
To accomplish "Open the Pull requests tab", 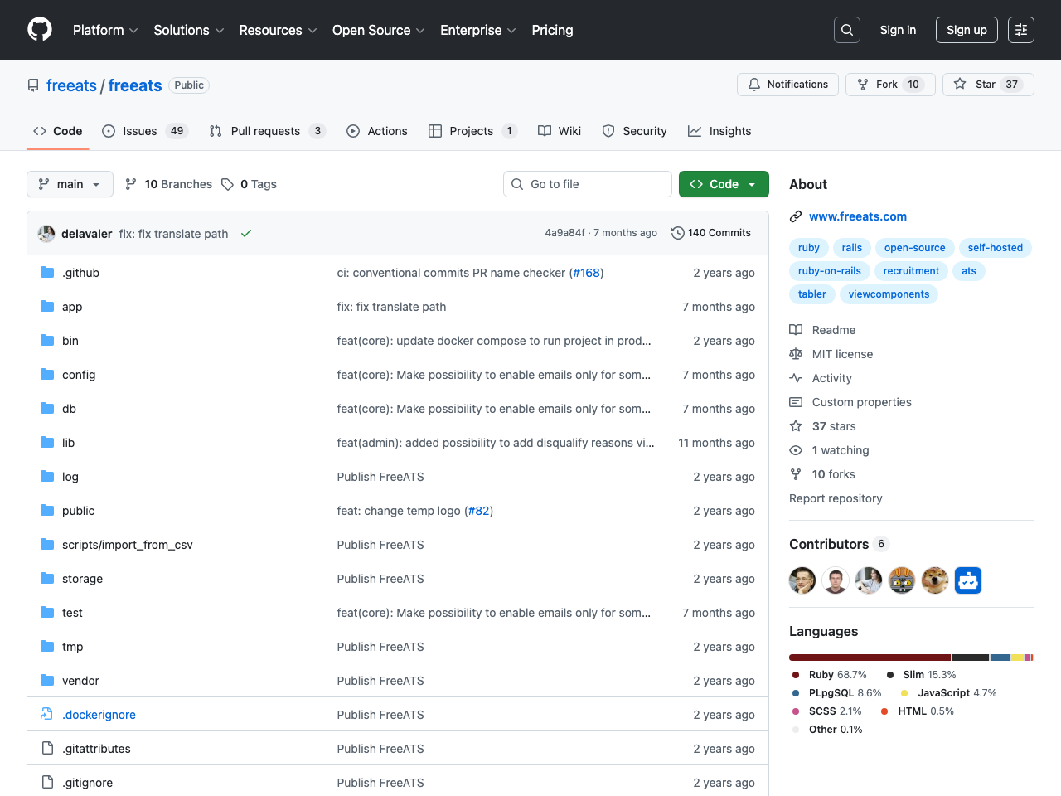I will click(x=266, y=131).
